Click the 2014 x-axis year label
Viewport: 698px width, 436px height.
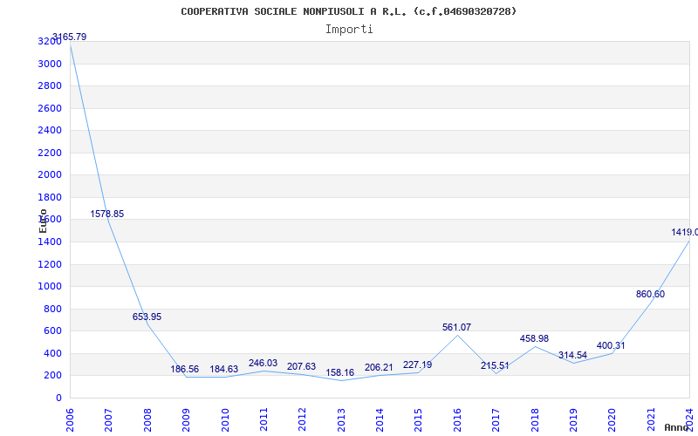pos(380,420)
